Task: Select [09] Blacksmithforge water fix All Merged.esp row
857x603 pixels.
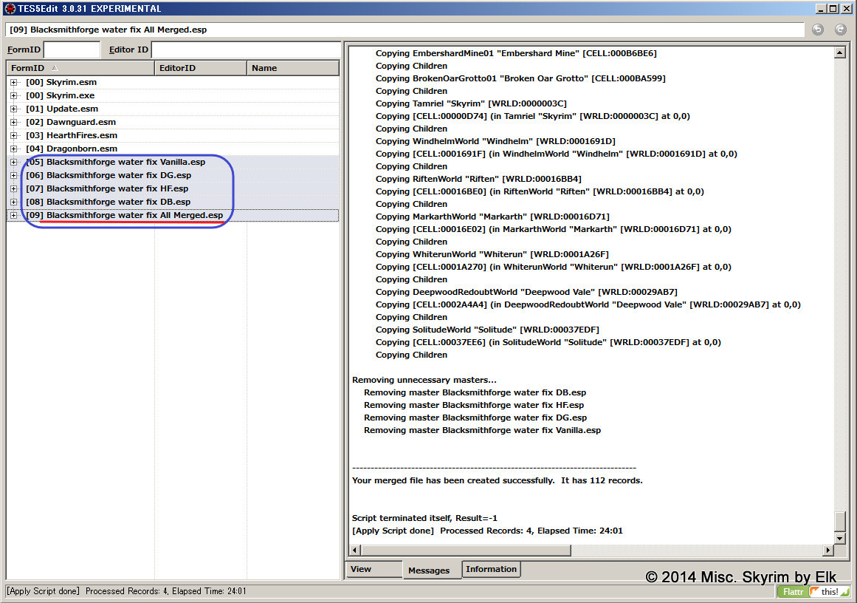Action: coord(173,215)
